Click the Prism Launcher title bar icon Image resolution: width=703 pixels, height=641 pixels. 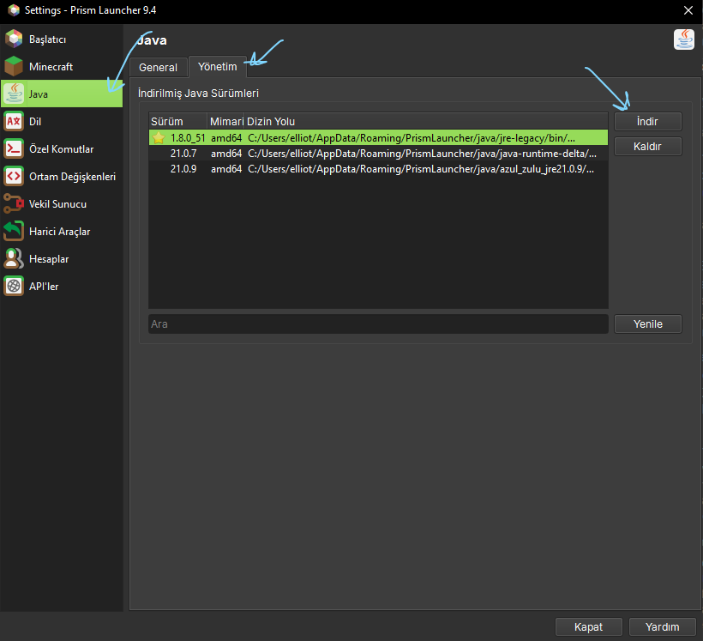click(x=14, y=10)
